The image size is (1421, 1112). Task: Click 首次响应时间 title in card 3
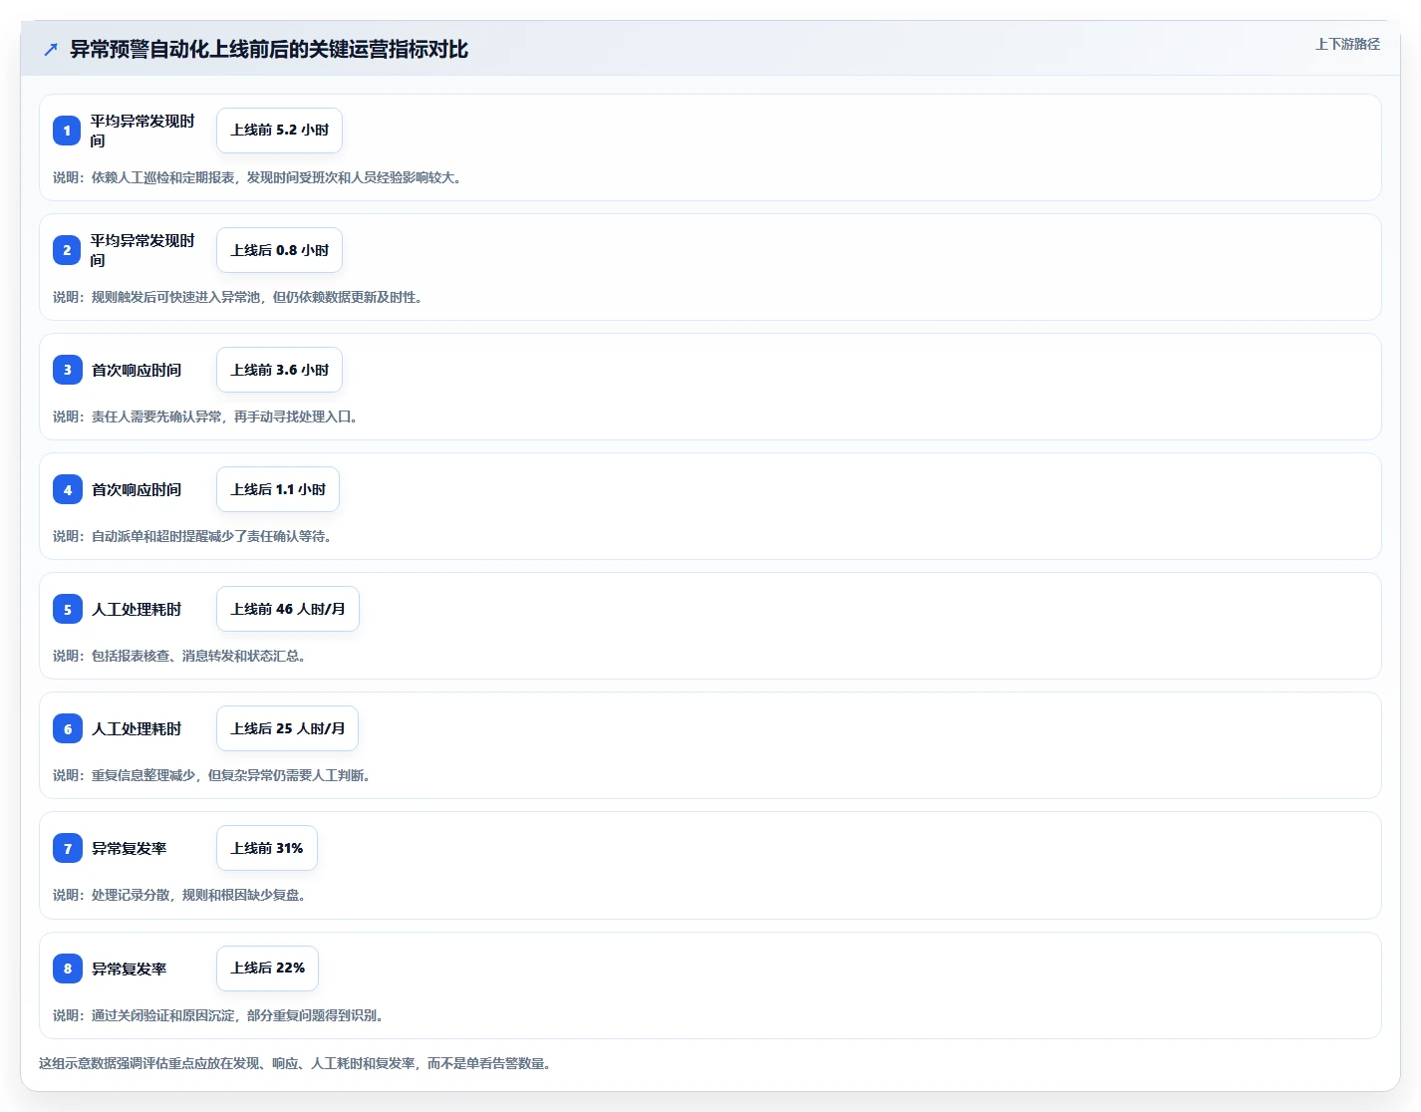(137, 370)
